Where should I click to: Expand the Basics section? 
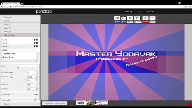(x=20, y=21)
